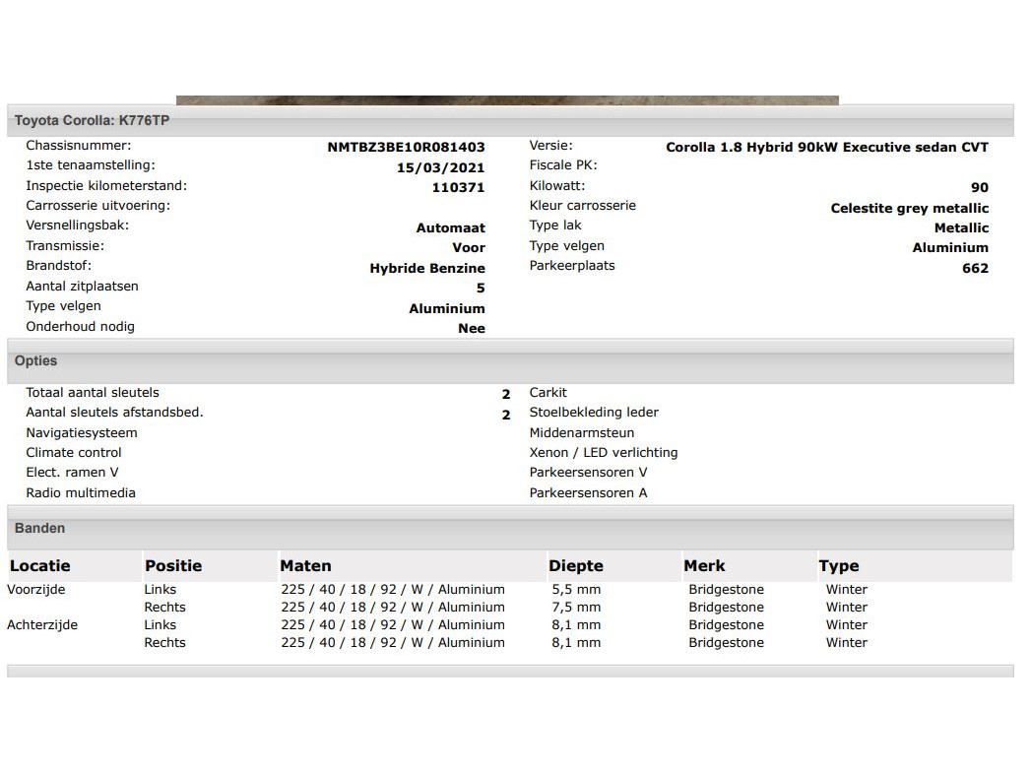Click the Opties section header
This screenshot has width=1031, height=773.
pyautogui.click(x=36, y=361)
